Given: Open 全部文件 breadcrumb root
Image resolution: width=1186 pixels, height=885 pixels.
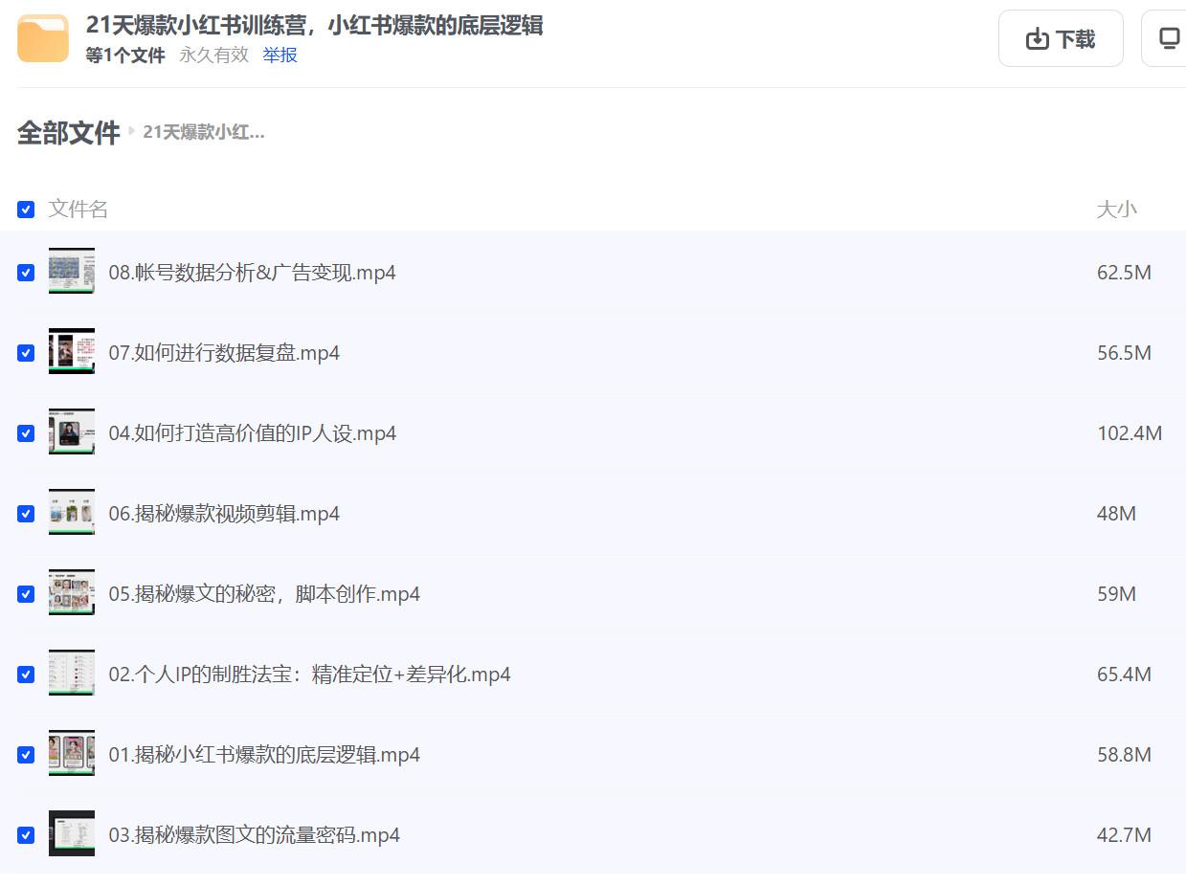Looking at the screenshot, I should 68,133.
